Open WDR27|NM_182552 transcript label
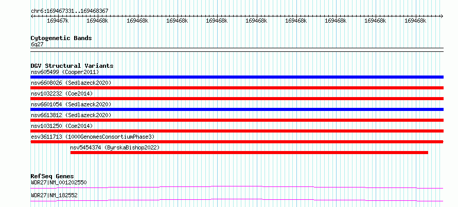This screenshot has width=458, height=207. coord(54,195)
